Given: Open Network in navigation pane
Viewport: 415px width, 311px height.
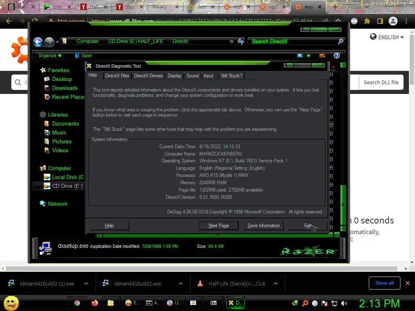Looking at the screenshot, I should (58, 204).
